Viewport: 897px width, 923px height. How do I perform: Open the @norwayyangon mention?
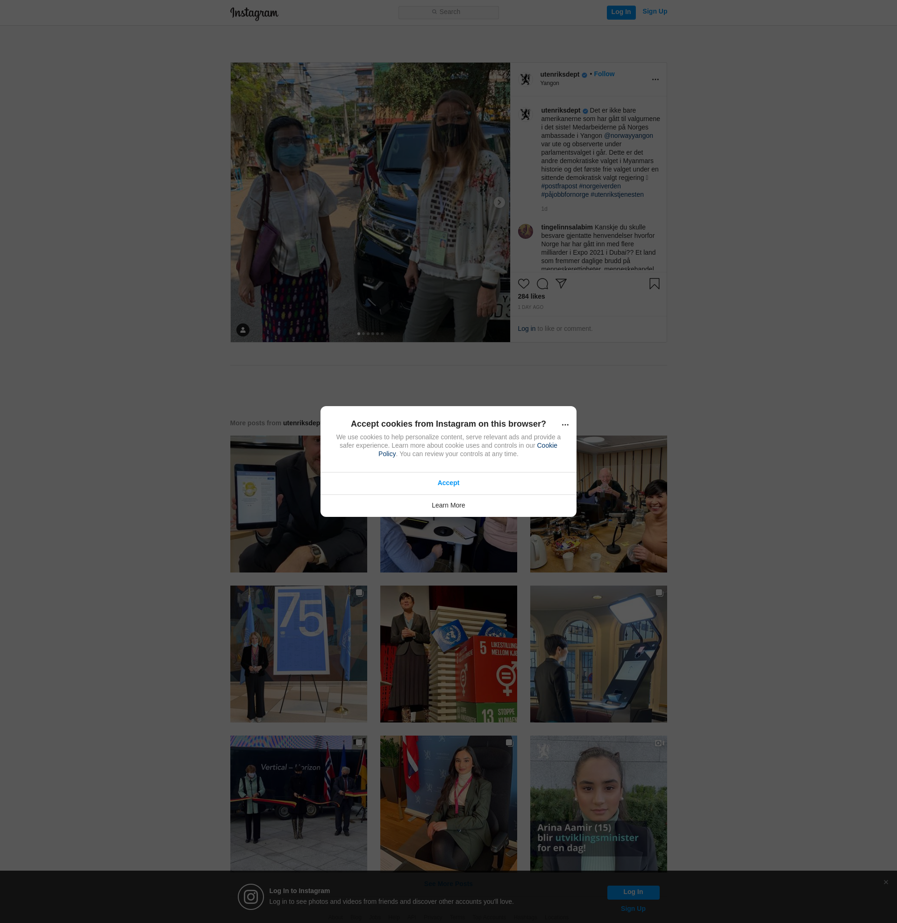click(628, 136)
